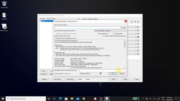Open Settings in the X-Mouse window
The height and width of the screenshot is (101, 180).
point(44,79)
